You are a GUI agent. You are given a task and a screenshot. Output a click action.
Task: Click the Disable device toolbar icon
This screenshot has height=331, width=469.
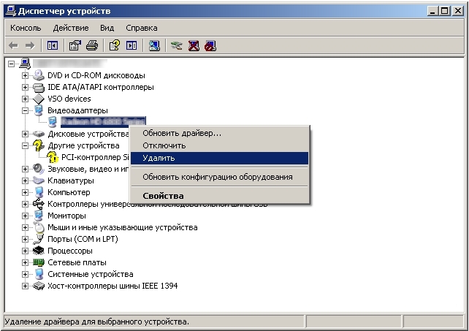[210, 46]
